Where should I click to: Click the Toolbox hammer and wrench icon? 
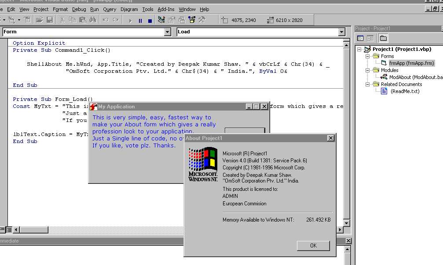coord(202,20)
